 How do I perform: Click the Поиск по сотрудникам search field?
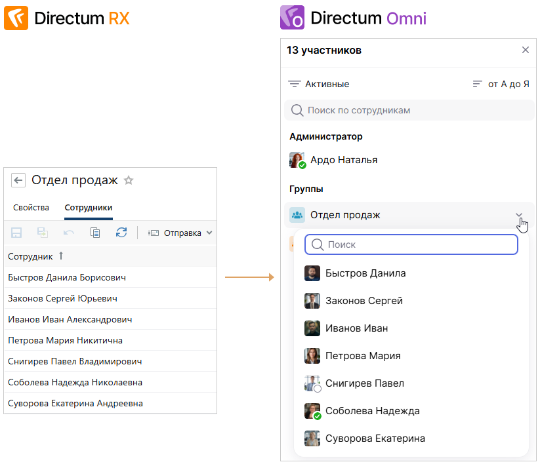tap(409, 110)
